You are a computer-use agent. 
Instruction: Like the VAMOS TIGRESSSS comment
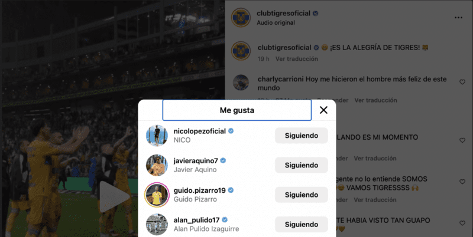(x=462, y=182)
